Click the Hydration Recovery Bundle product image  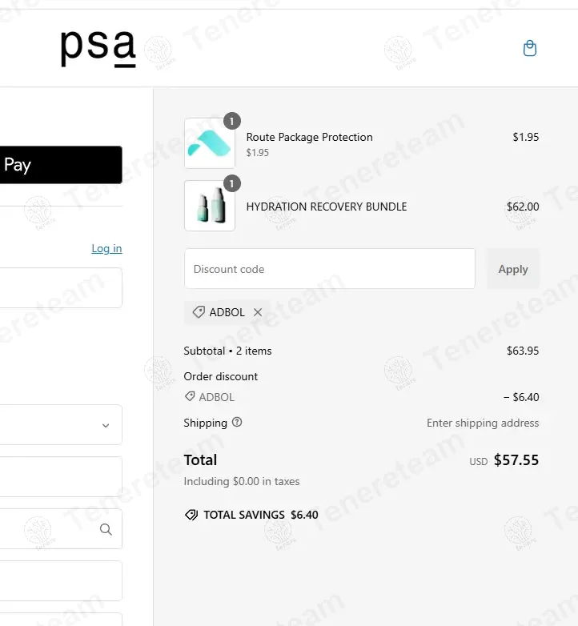[209, 206]
